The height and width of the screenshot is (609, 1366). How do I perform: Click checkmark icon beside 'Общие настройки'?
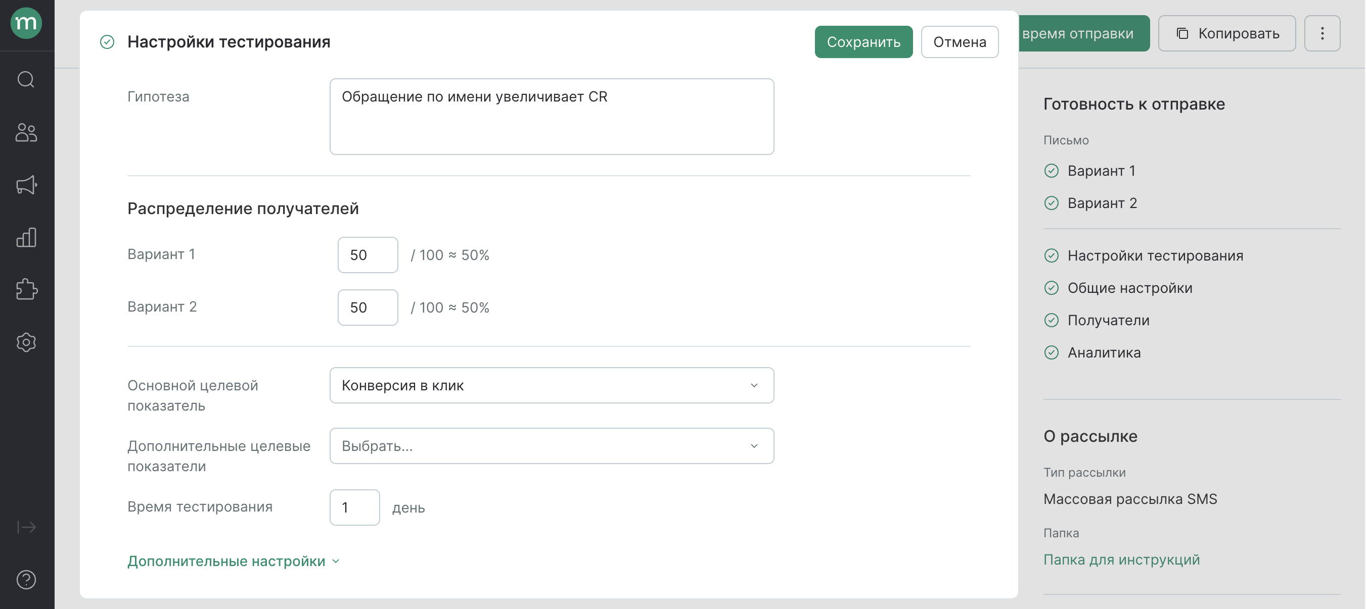(1051, 287)
